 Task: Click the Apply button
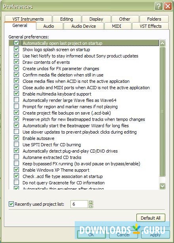[x=155, y=235]
